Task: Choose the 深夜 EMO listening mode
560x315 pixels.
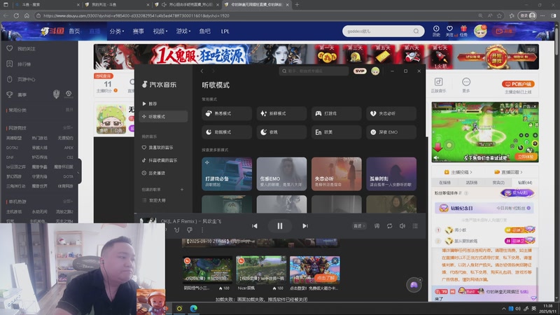Action: [391, 132]
